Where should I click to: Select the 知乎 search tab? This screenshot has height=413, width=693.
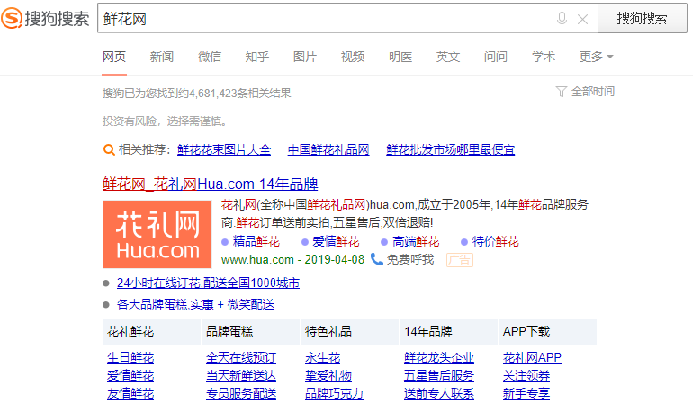(x=257, y=57)
